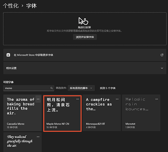Select the italic 'They waltzed gracefully' font card

[x=22, y=142]
